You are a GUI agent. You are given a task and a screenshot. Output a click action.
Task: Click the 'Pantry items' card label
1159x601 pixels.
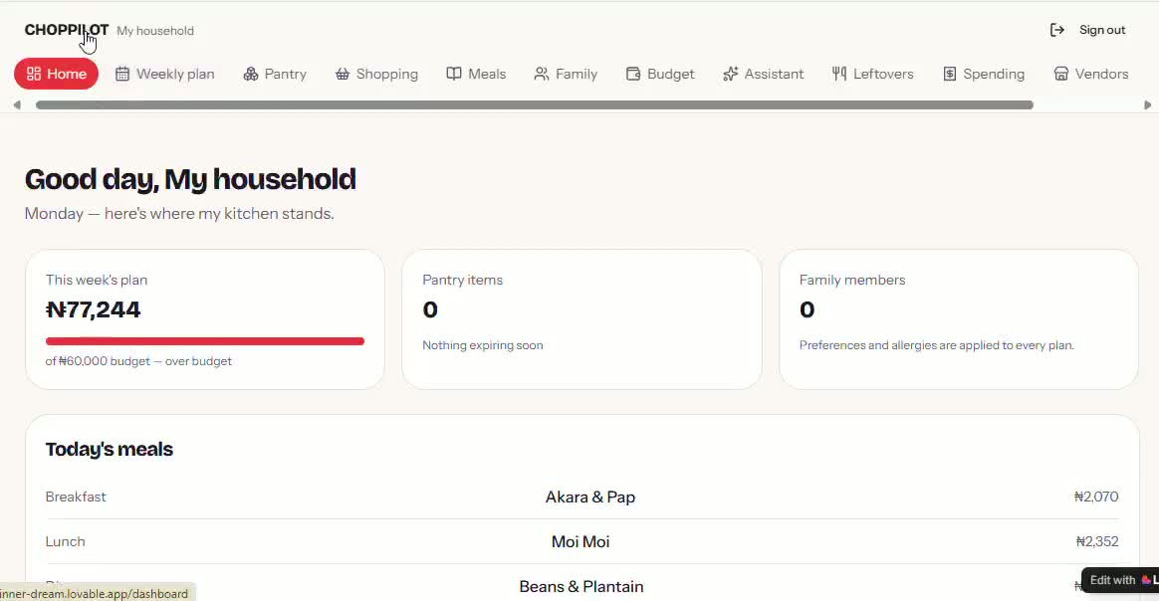462,280
